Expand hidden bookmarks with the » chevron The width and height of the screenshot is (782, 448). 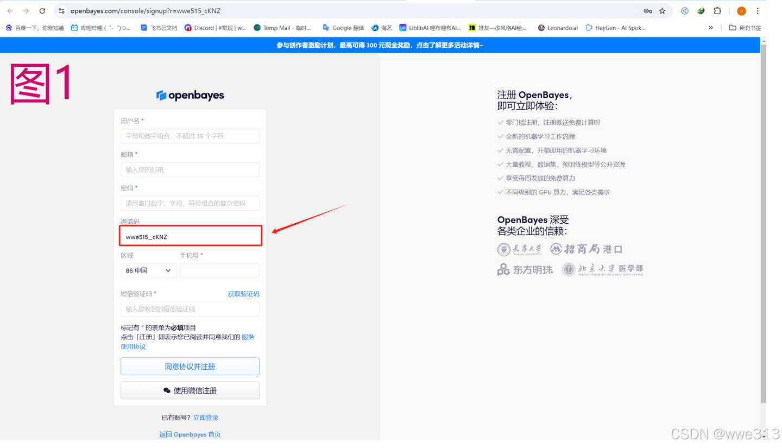click(711, 28)
